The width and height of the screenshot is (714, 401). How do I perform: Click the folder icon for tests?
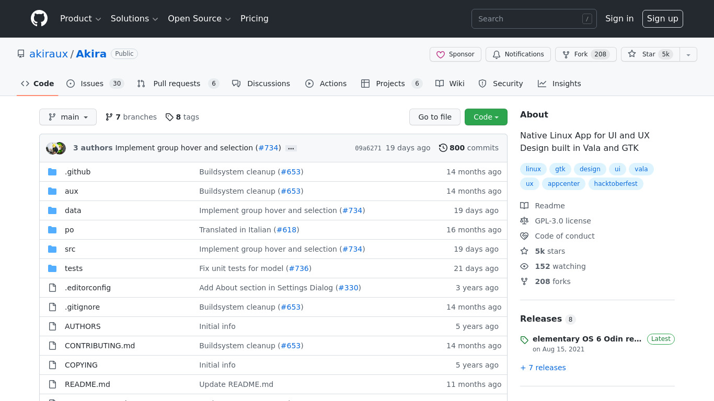click(52, 268)
